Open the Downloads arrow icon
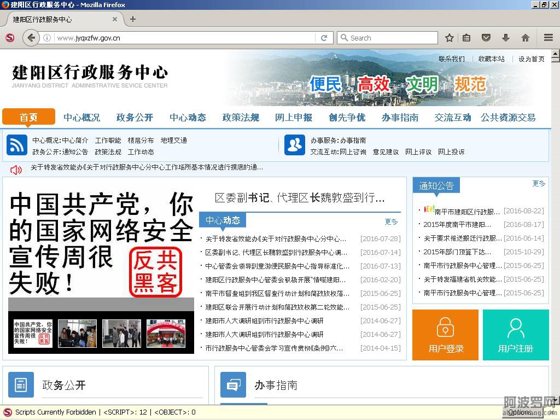Viewport: 560px width, 420px height. [506, 38]
